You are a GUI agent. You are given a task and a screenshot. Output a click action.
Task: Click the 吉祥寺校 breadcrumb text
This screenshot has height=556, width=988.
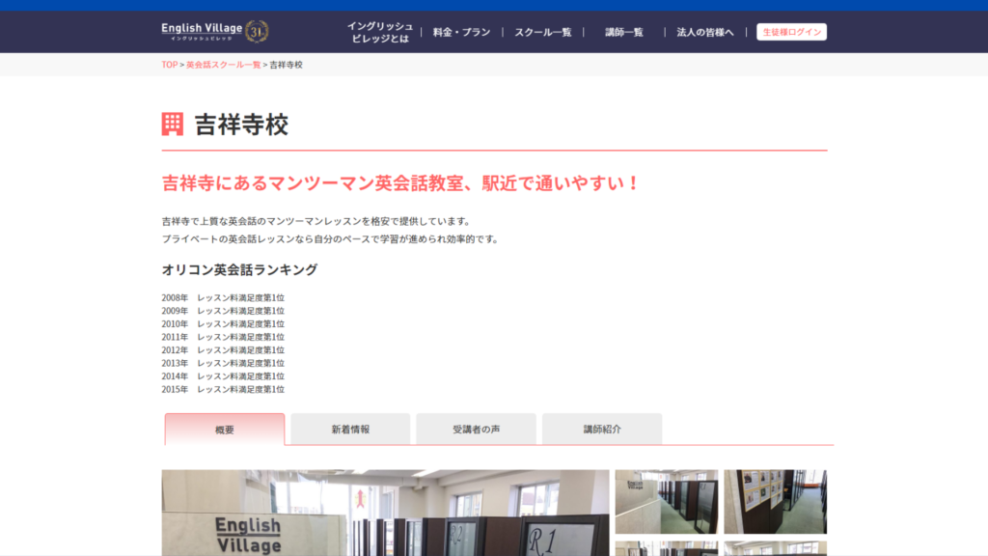pyautogui.click(x=286, y=65)
